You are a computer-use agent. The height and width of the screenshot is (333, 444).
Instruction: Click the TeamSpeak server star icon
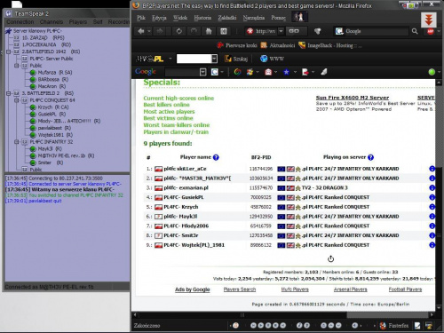coord(8,31)
